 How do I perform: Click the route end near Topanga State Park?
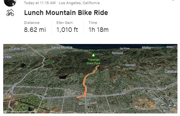point(98,66)
